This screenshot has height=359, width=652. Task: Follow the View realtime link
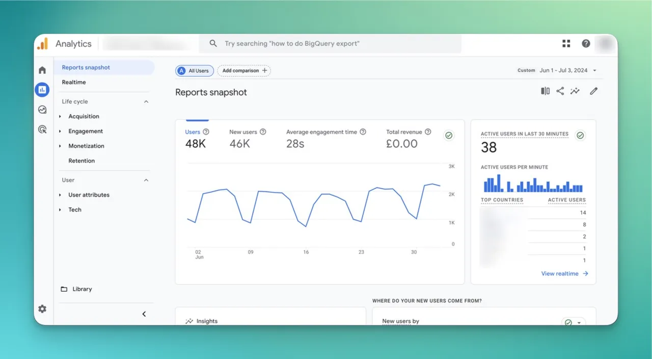tap(564, 274)
